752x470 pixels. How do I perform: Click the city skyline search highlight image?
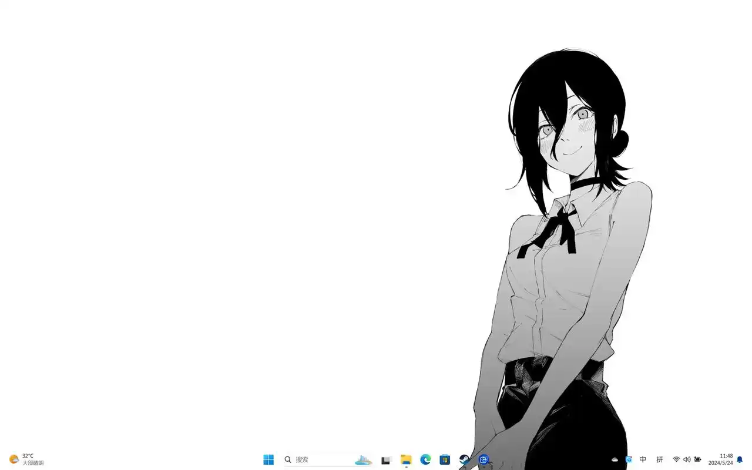point(363,459)
